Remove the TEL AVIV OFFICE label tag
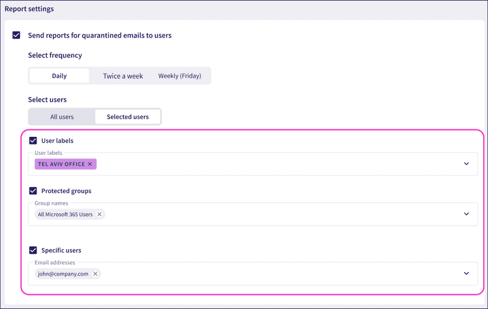 [x=89, y=164]
